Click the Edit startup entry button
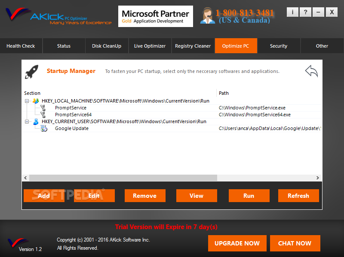This screenshot has width=344, height=257. tap(94, 196)
